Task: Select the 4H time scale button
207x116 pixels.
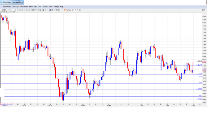Action: 29,10
